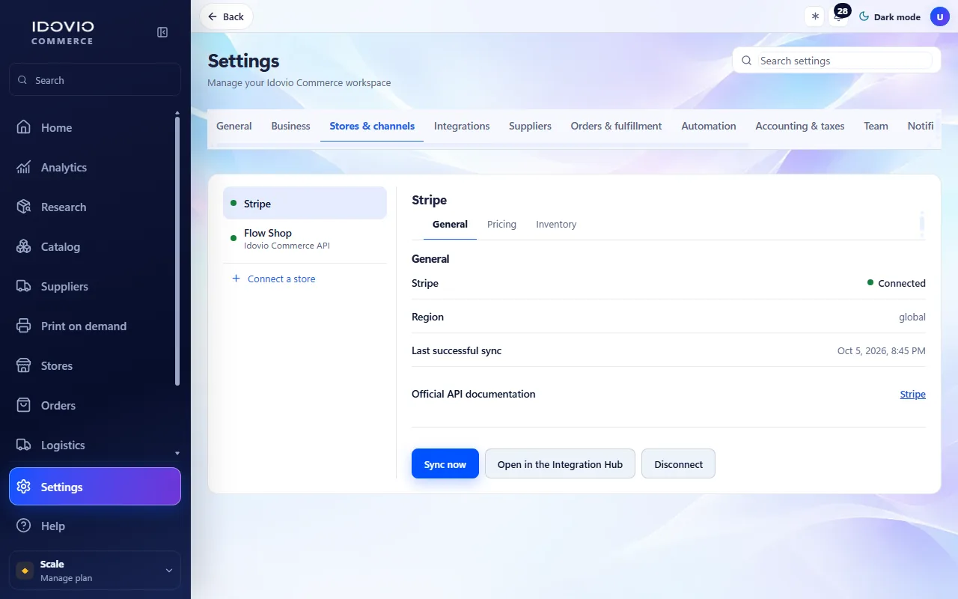This screenshot has width=958, height=599.
Task: Open notifications bell showing 28
Action: [840, 16]
